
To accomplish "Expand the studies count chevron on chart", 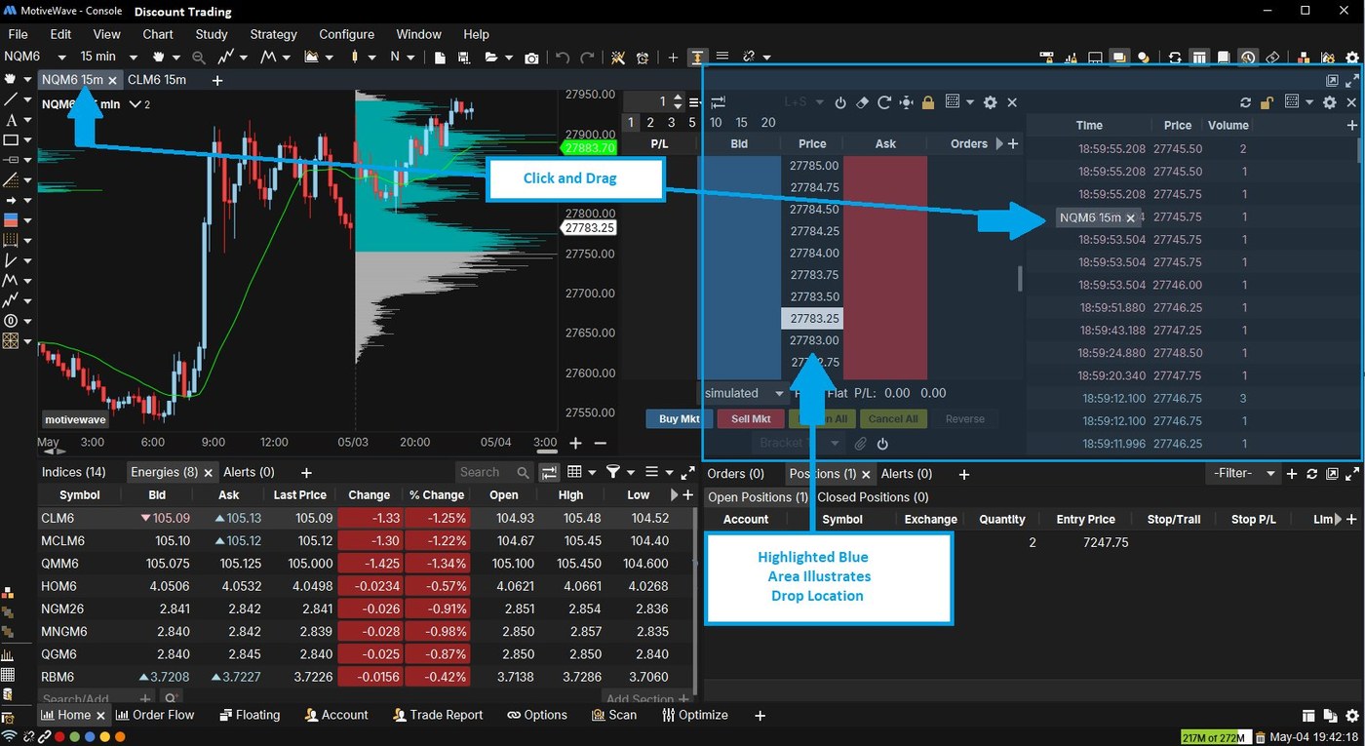I will click(x=137, y=104).
